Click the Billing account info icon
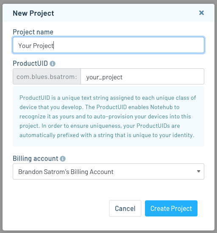 pyautogui.click(x=63, y=159)
